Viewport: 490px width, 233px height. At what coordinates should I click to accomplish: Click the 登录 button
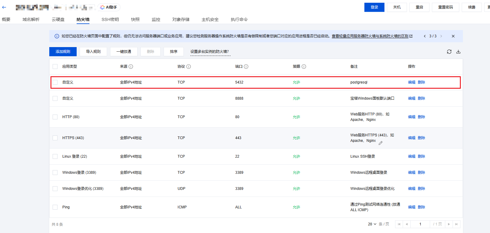374,7
